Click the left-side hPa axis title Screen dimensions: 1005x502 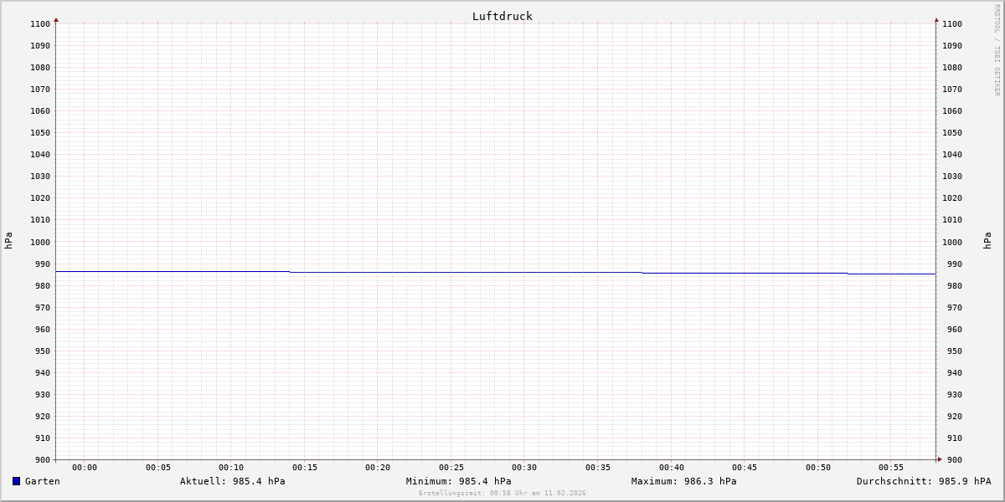click(8, 240)
